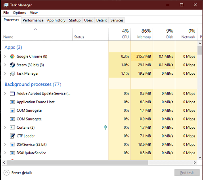Click the vertical scrollbar up arrow

(200, 43)
